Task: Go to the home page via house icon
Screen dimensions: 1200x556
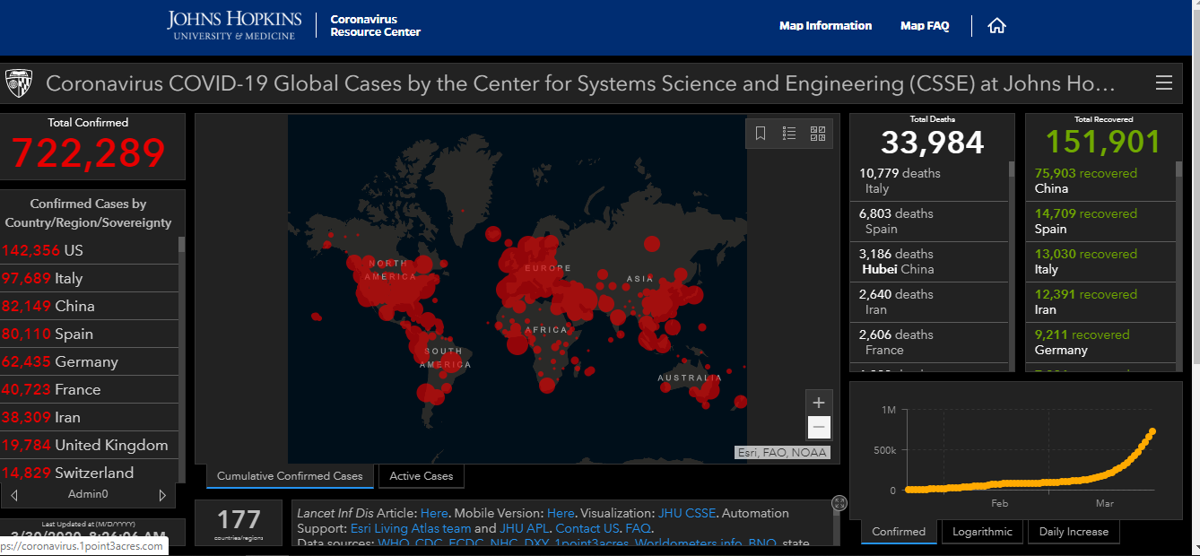Action: point(996,26)
